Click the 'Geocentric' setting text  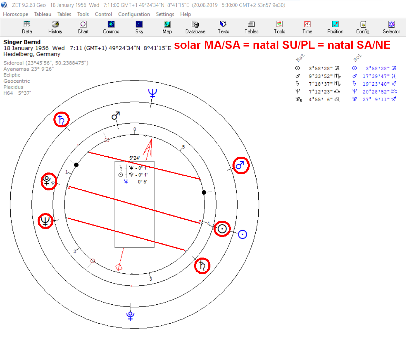point(17,81)
